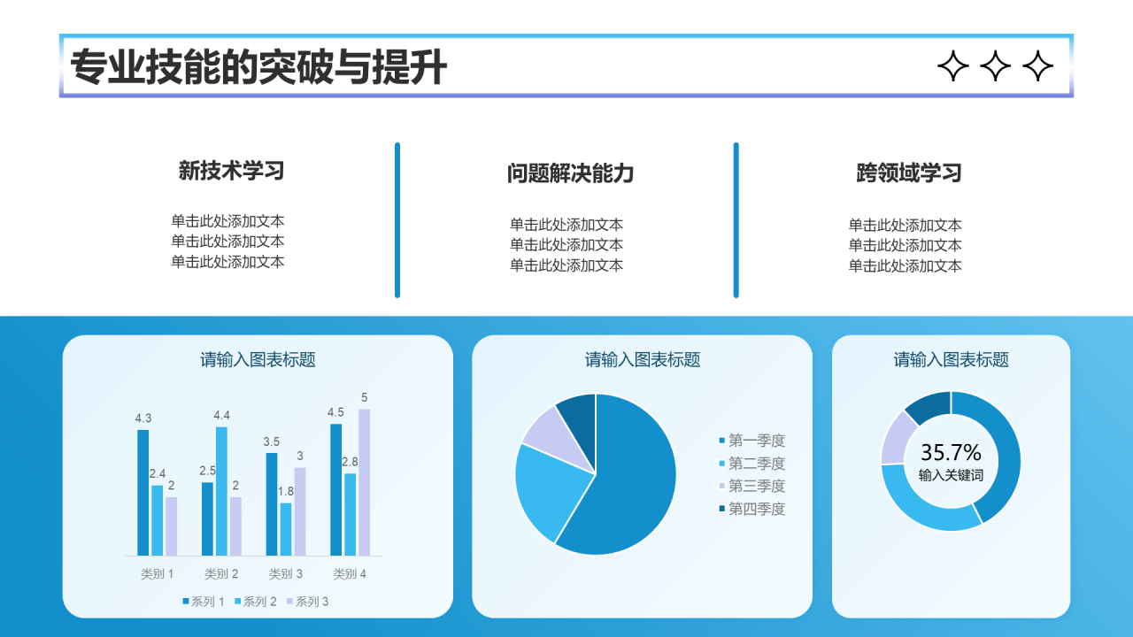Click the 2.4 data label
1133x637 pixels.
[x=157, y=473]
